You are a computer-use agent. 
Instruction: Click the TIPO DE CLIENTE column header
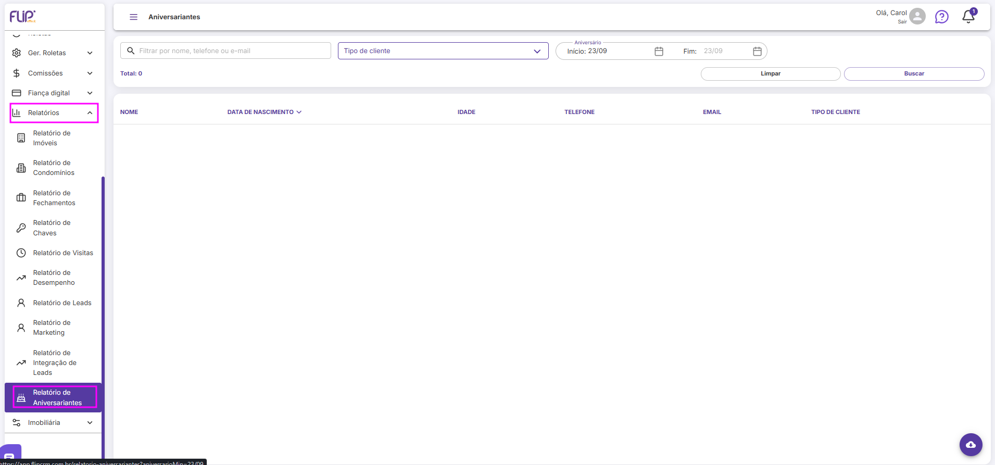[x=836, y=112]
